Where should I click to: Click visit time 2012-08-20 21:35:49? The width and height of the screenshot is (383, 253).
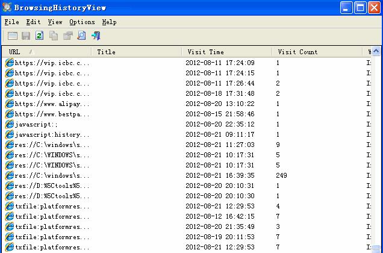pyautogui.click(x=220, y=227)
